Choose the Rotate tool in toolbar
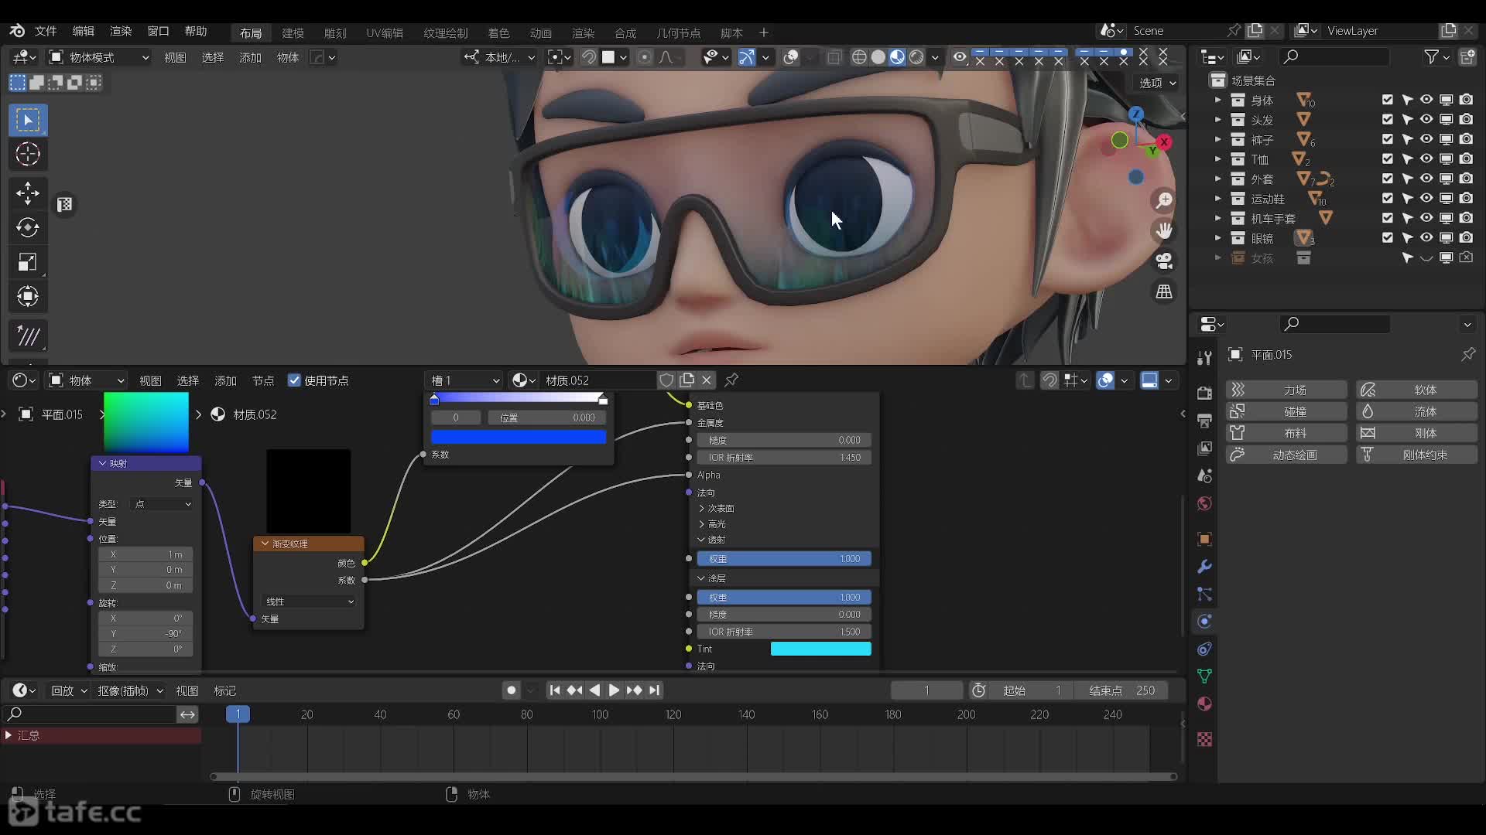The width and height of the screenshot is (1486, 835). pyautogui.click(x=28, y=227)
